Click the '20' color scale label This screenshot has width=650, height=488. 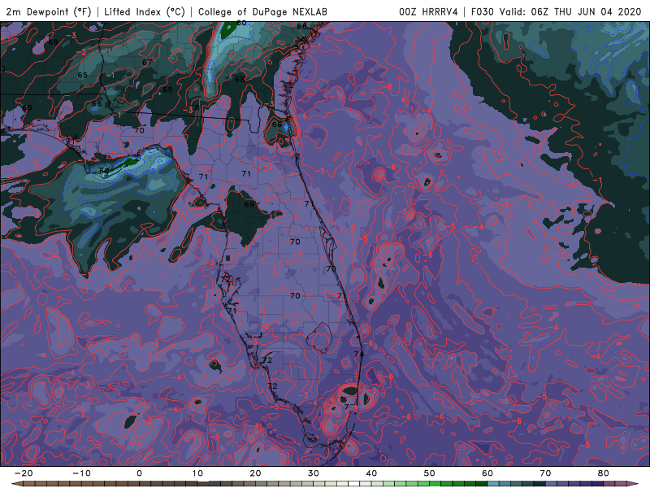(x=255, y=473)
